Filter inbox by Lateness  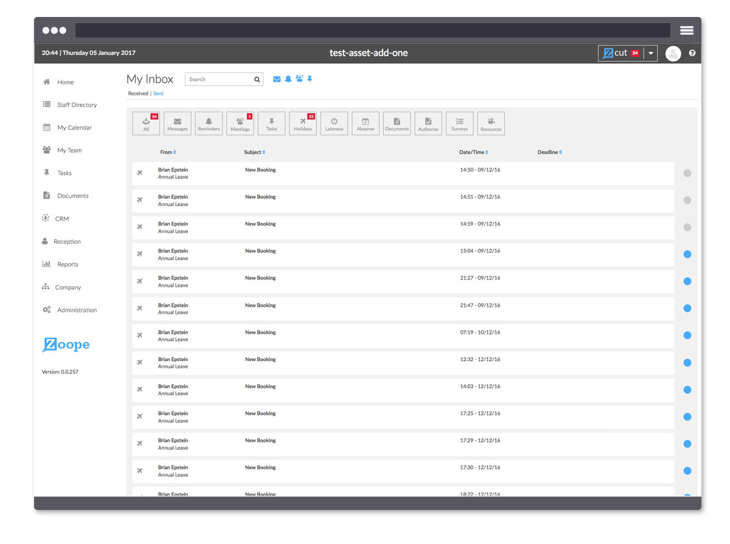[x=334, y=123]
